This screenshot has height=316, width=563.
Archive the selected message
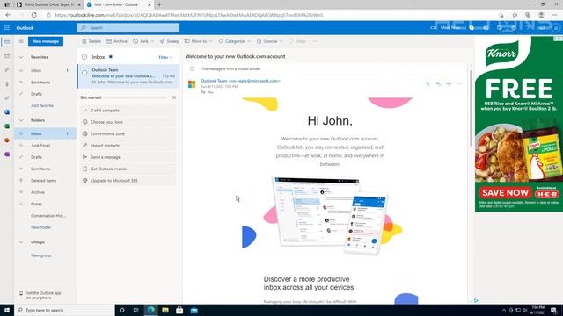tap(117, 41)
